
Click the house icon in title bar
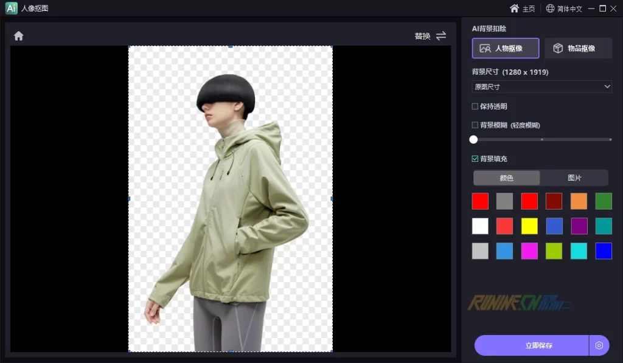pyautogui.click(x=515, y=9)
